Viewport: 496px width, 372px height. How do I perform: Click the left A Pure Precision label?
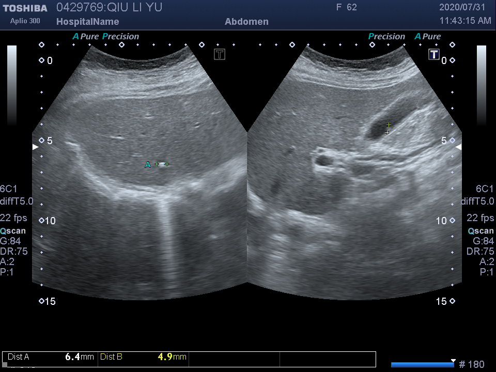click(x=106, y=37)
